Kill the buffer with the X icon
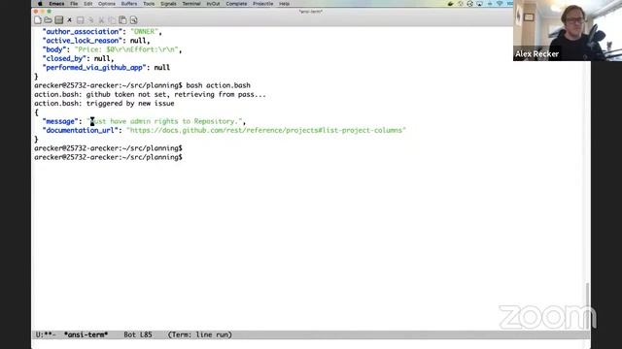The image size is (622, 349). (x=69, y=20)
